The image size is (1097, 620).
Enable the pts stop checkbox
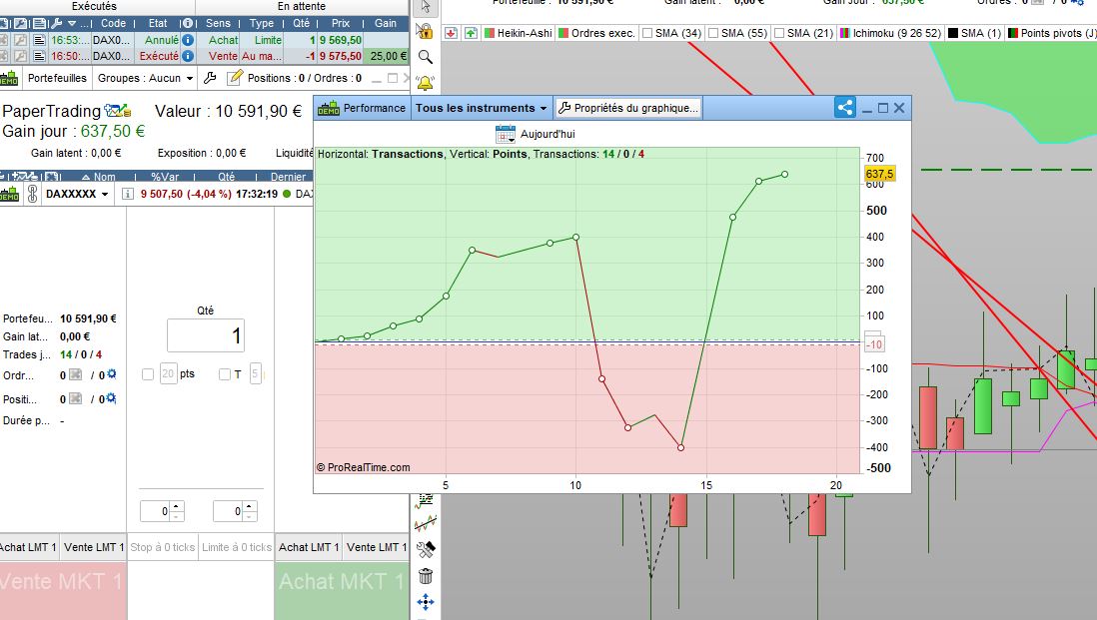(x=148, y=374)
